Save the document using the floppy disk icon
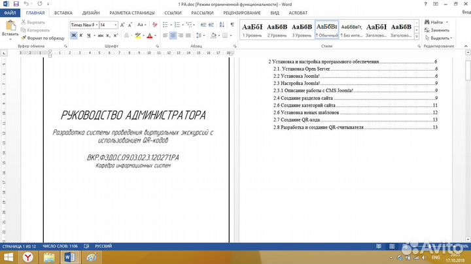The width and height of the screenshot is (471, 264). 15,4
